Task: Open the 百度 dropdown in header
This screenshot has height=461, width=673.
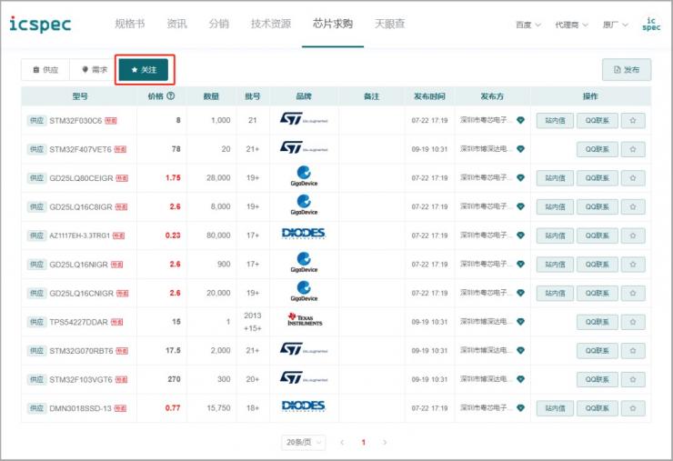Action: click(x=527, y=25)
